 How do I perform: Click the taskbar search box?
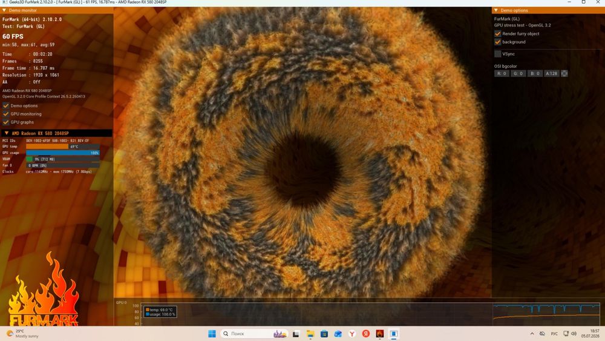pyautogui.click(x=254, y=334)
